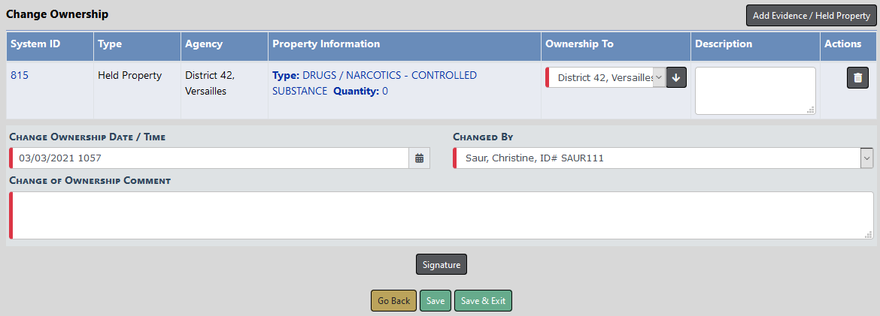This screenshot has height=316, width=880.
Task: Open the calendar date picker icon
Action: click(x=420, y=158)
